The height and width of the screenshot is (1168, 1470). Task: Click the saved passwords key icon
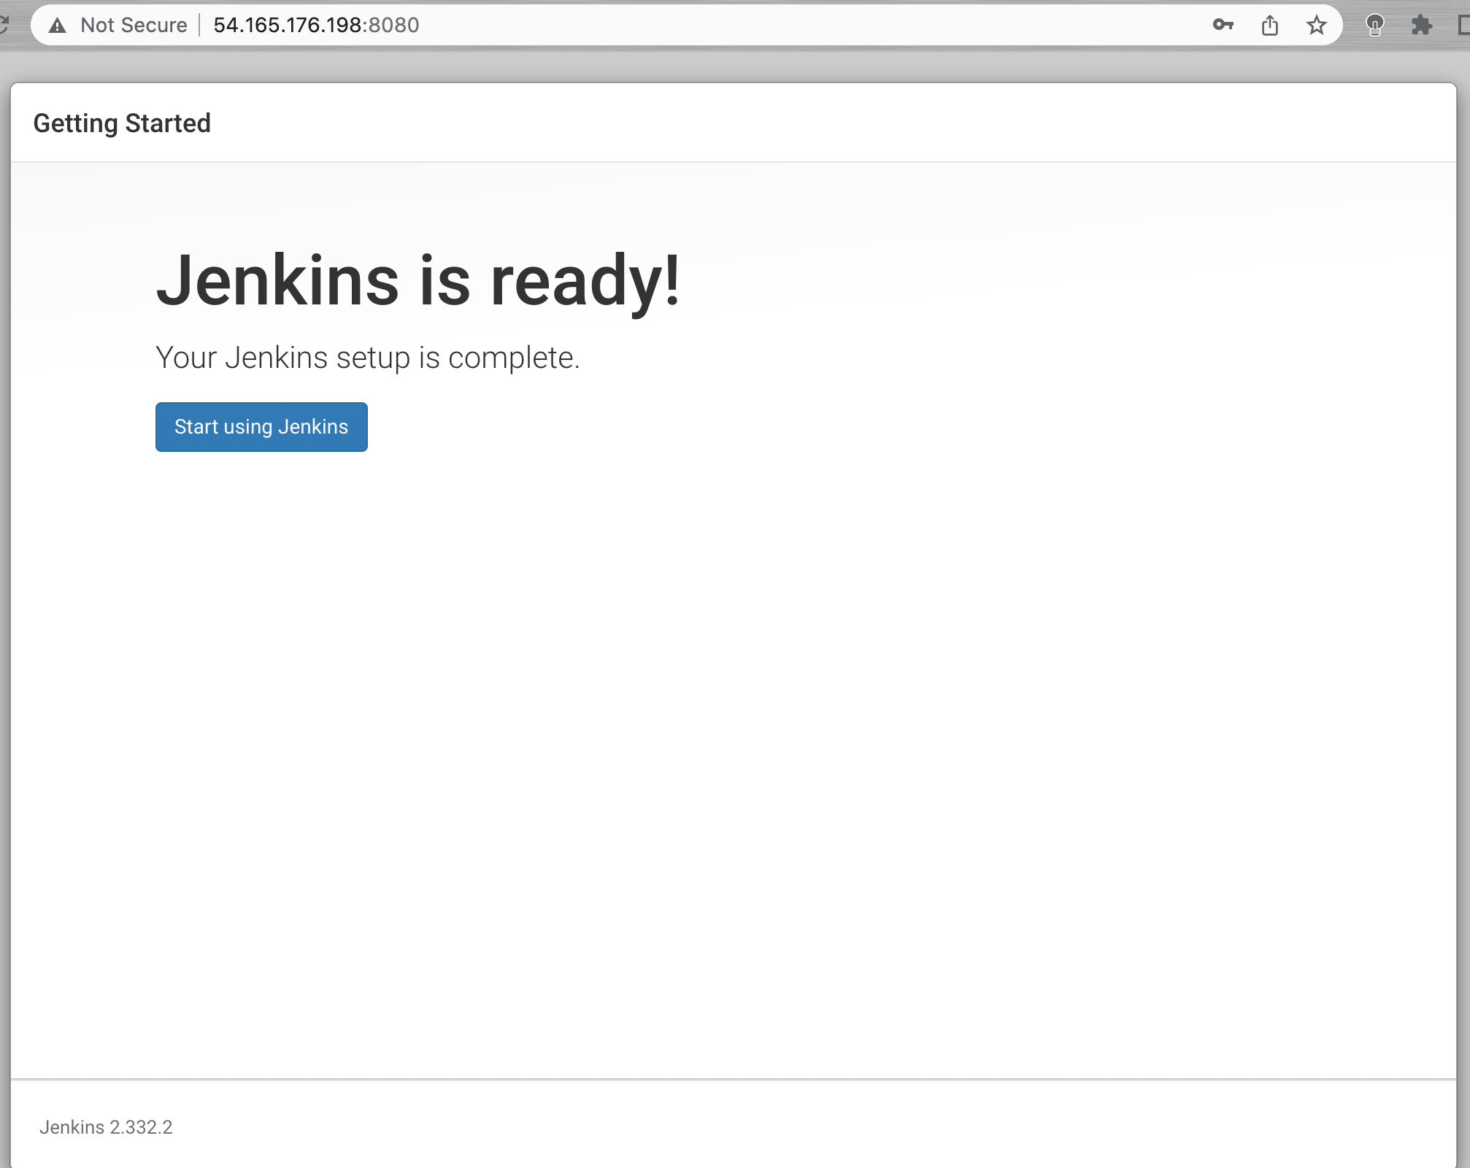pos(1223,26)
